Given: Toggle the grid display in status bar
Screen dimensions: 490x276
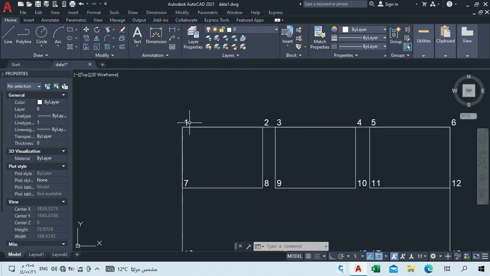Looking at the screenshot, I should pos(308,256).
